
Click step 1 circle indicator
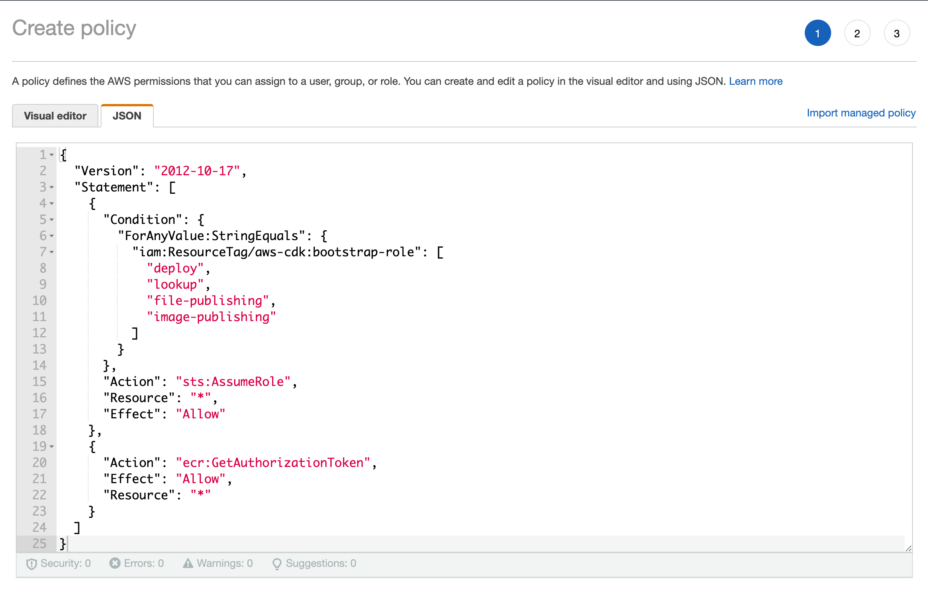817,33
